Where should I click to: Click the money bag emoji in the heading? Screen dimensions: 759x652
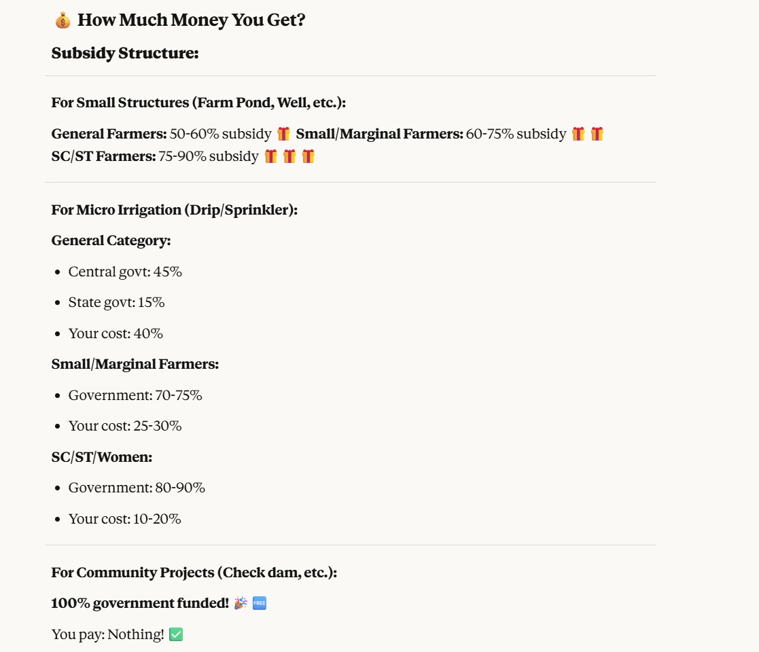(63, 20)
